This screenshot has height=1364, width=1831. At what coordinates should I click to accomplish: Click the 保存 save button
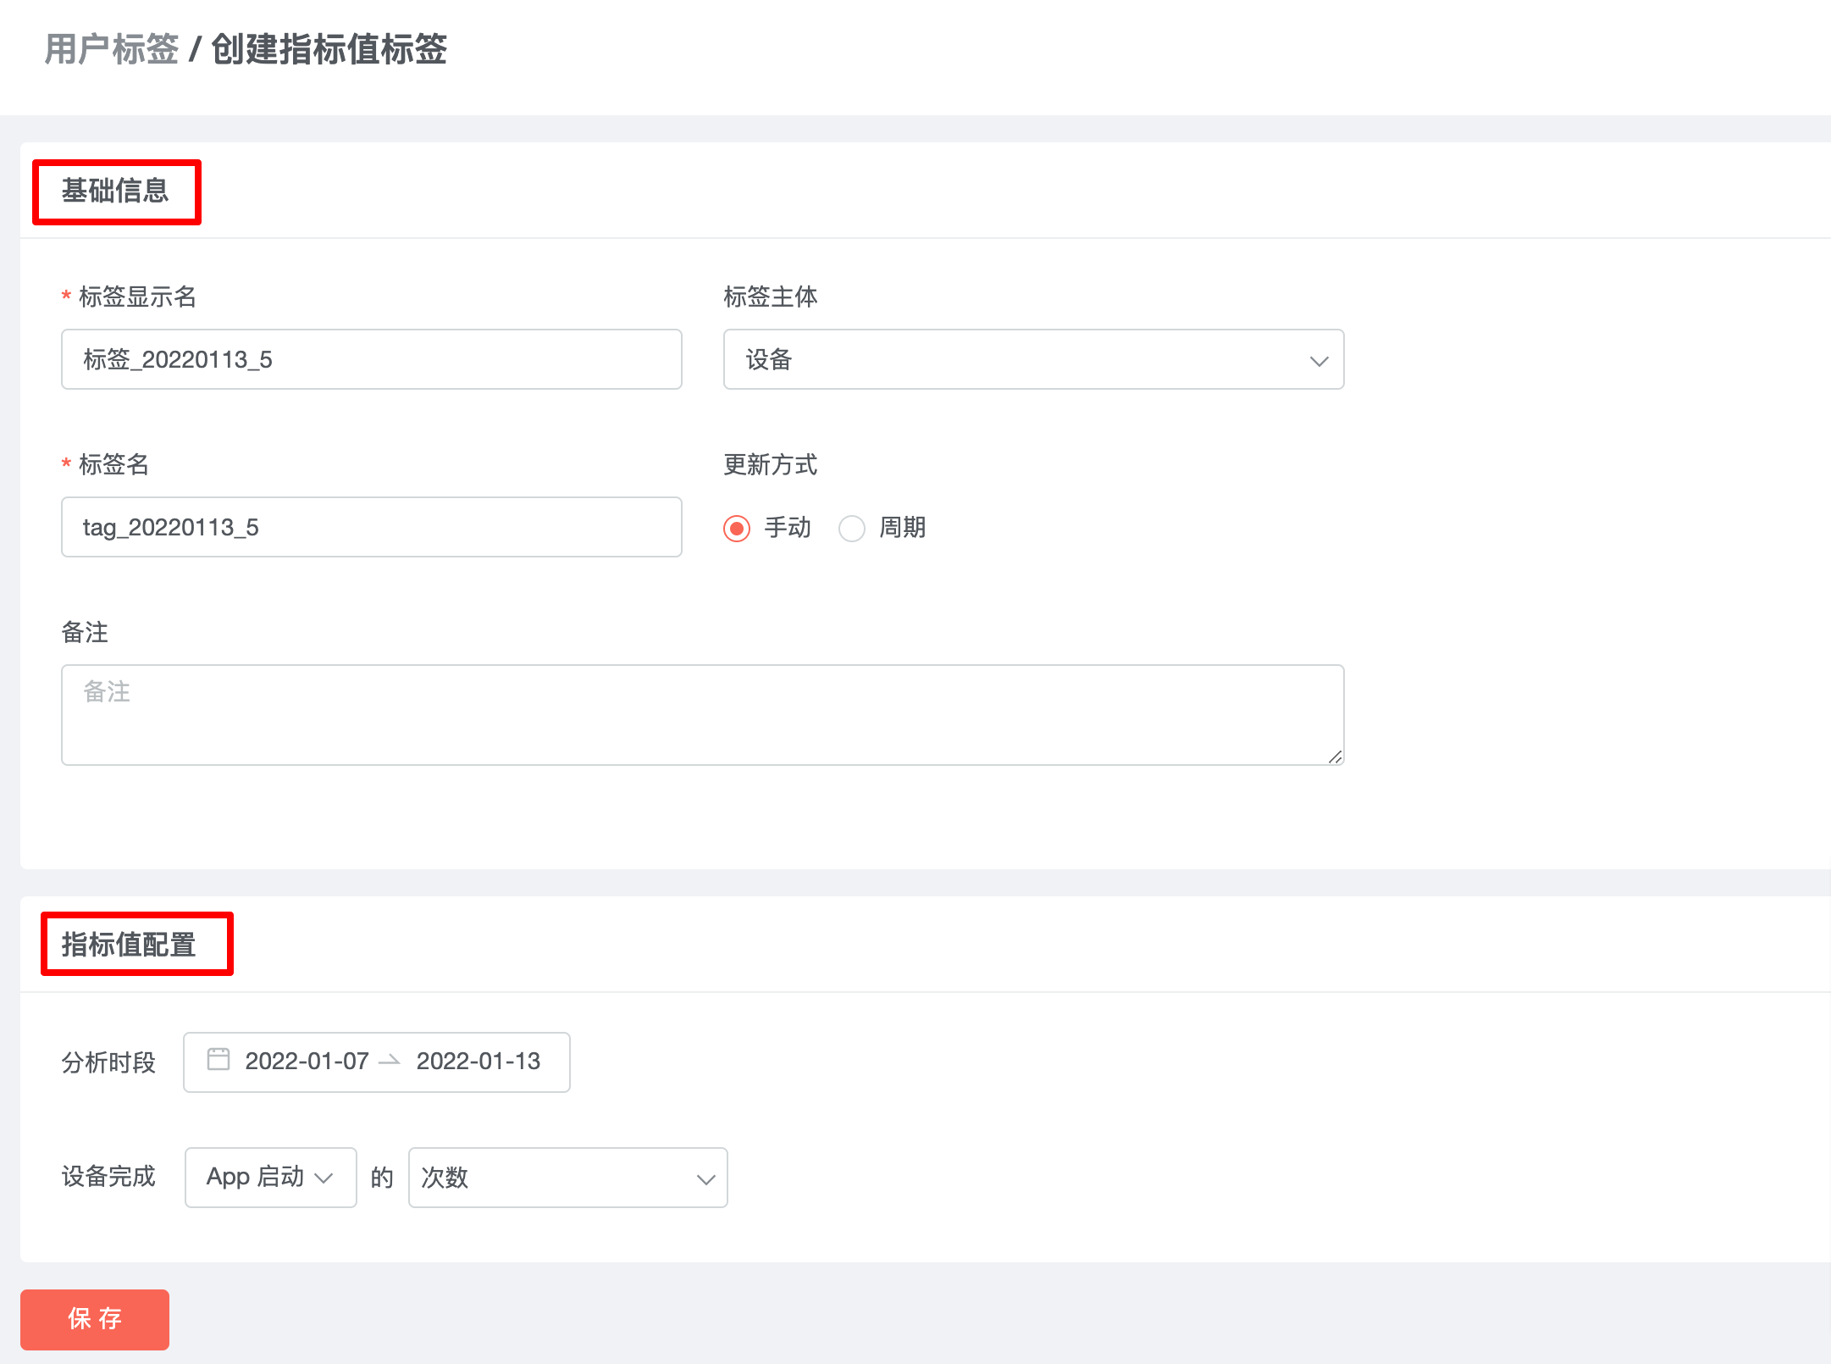pos(95,1319)
